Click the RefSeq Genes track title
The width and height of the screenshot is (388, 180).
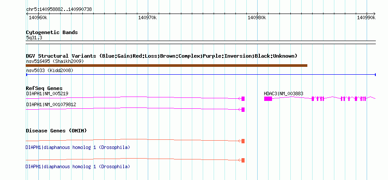coord(44,88)
